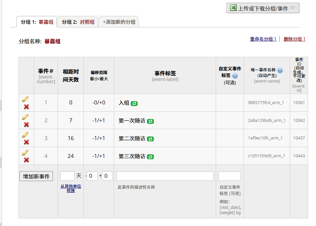Image resolution: width=316 pixels, height=226 pixels.
Task: Click the green repeat icon beside 第三次随访
Action: (x=150, y=157)
